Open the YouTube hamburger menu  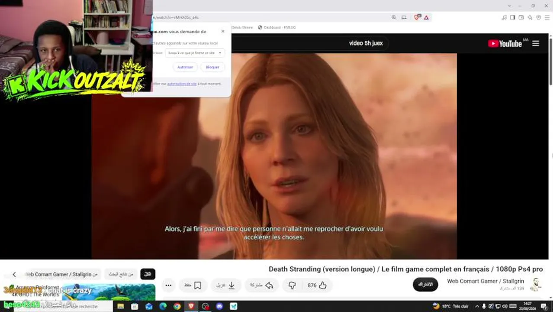(x=536, y=43)
